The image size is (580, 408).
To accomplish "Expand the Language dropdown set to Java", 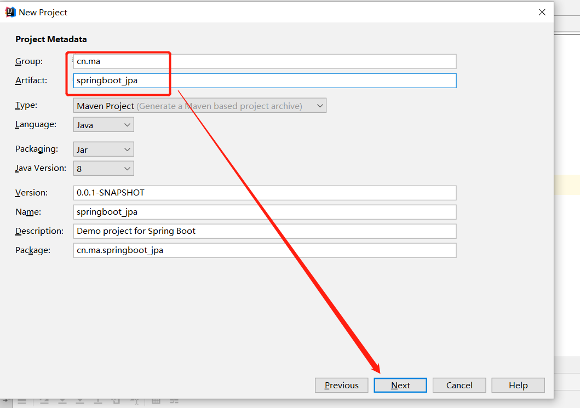I will 104,125.
